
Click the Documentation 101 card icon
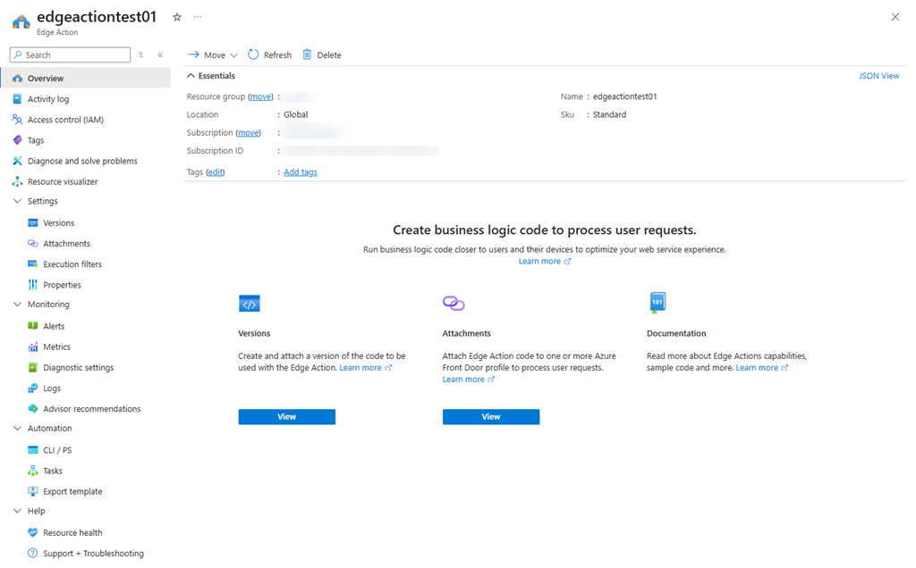point(657,304)
